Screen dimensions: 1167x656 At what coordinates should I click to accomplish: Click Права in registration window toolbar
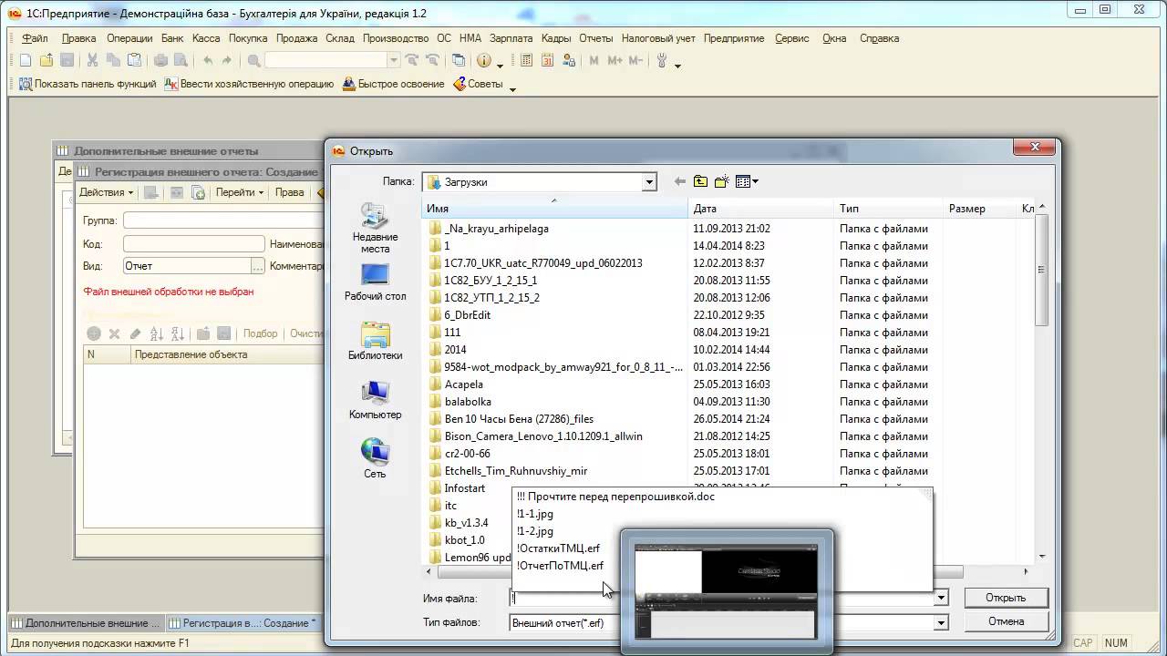coord(289,192)
